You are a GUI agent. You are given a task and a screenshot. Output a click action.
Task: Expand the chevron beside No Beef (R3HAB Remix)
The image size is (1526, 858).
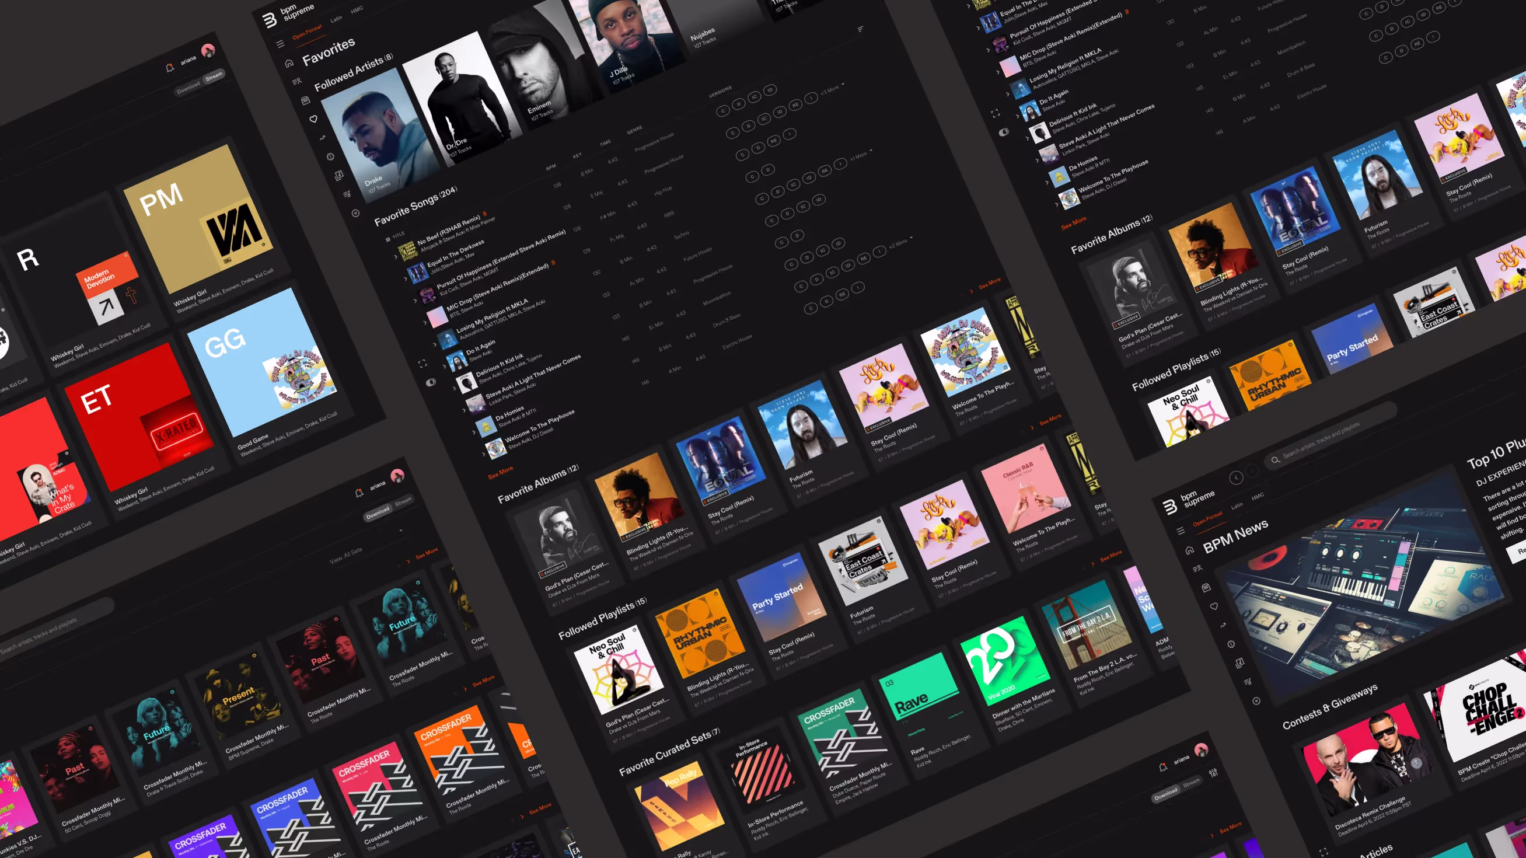click(x=395, y=257)
